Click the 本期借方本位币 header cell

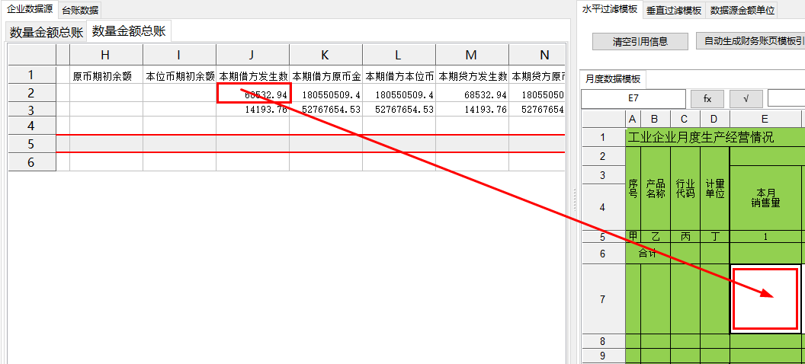399,76
